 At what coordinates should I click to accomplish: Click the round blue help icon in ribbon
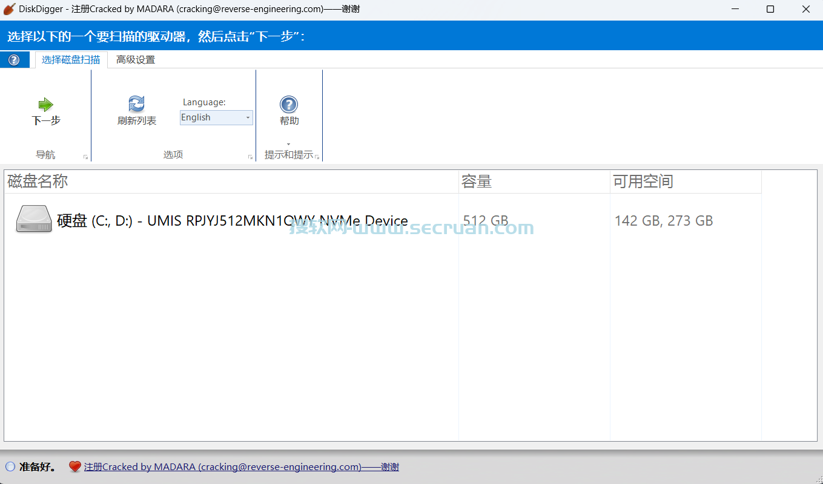pos(289,104)
